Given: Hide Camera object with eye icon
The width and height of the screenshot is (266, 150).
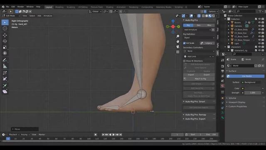Looking at the screenshot, I should click(x=259, y=26).
